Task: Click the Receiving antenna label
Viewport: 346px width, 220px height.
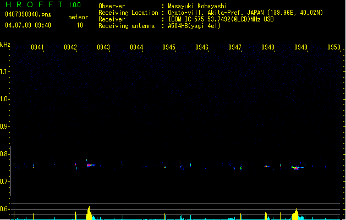Action: point(127,26)
